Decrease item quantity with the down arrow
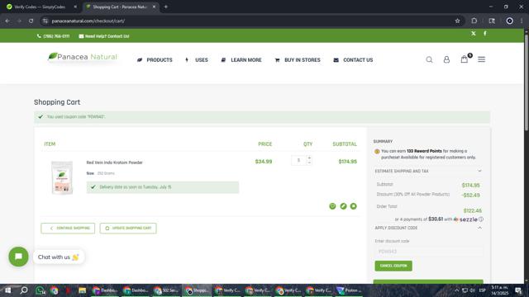 [309, 163]
